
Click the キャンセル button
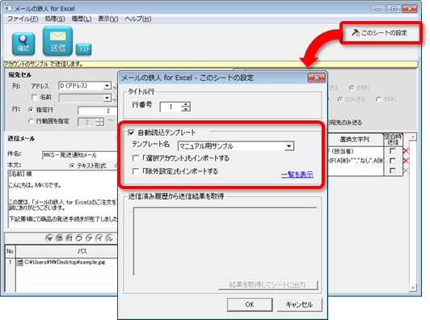pos(299,305)
